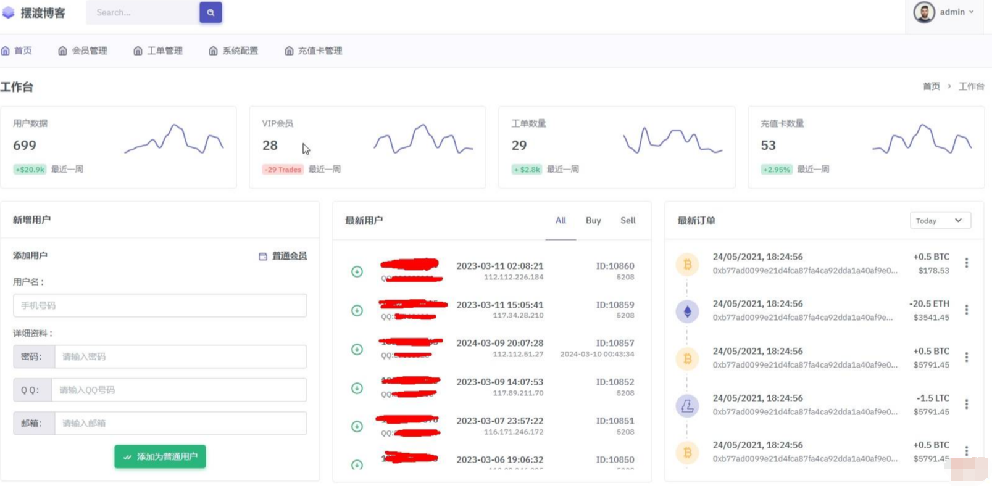Focus the 请输入密码 password field
This screenshot has height=486, width=992.
[x=181, y=356]
